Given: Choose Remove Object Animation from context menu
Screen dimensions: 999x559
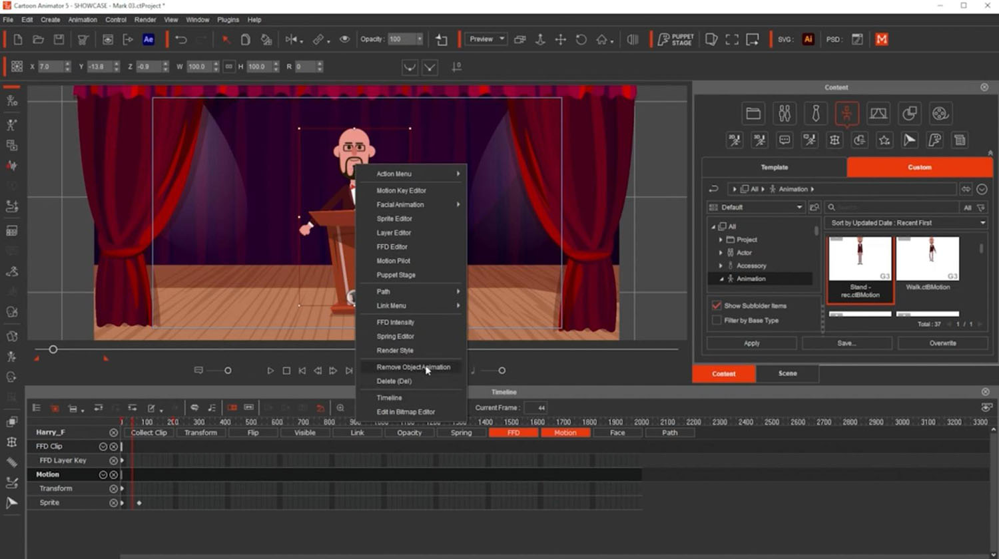Looking at the screenshot, I should pos(413,367).
